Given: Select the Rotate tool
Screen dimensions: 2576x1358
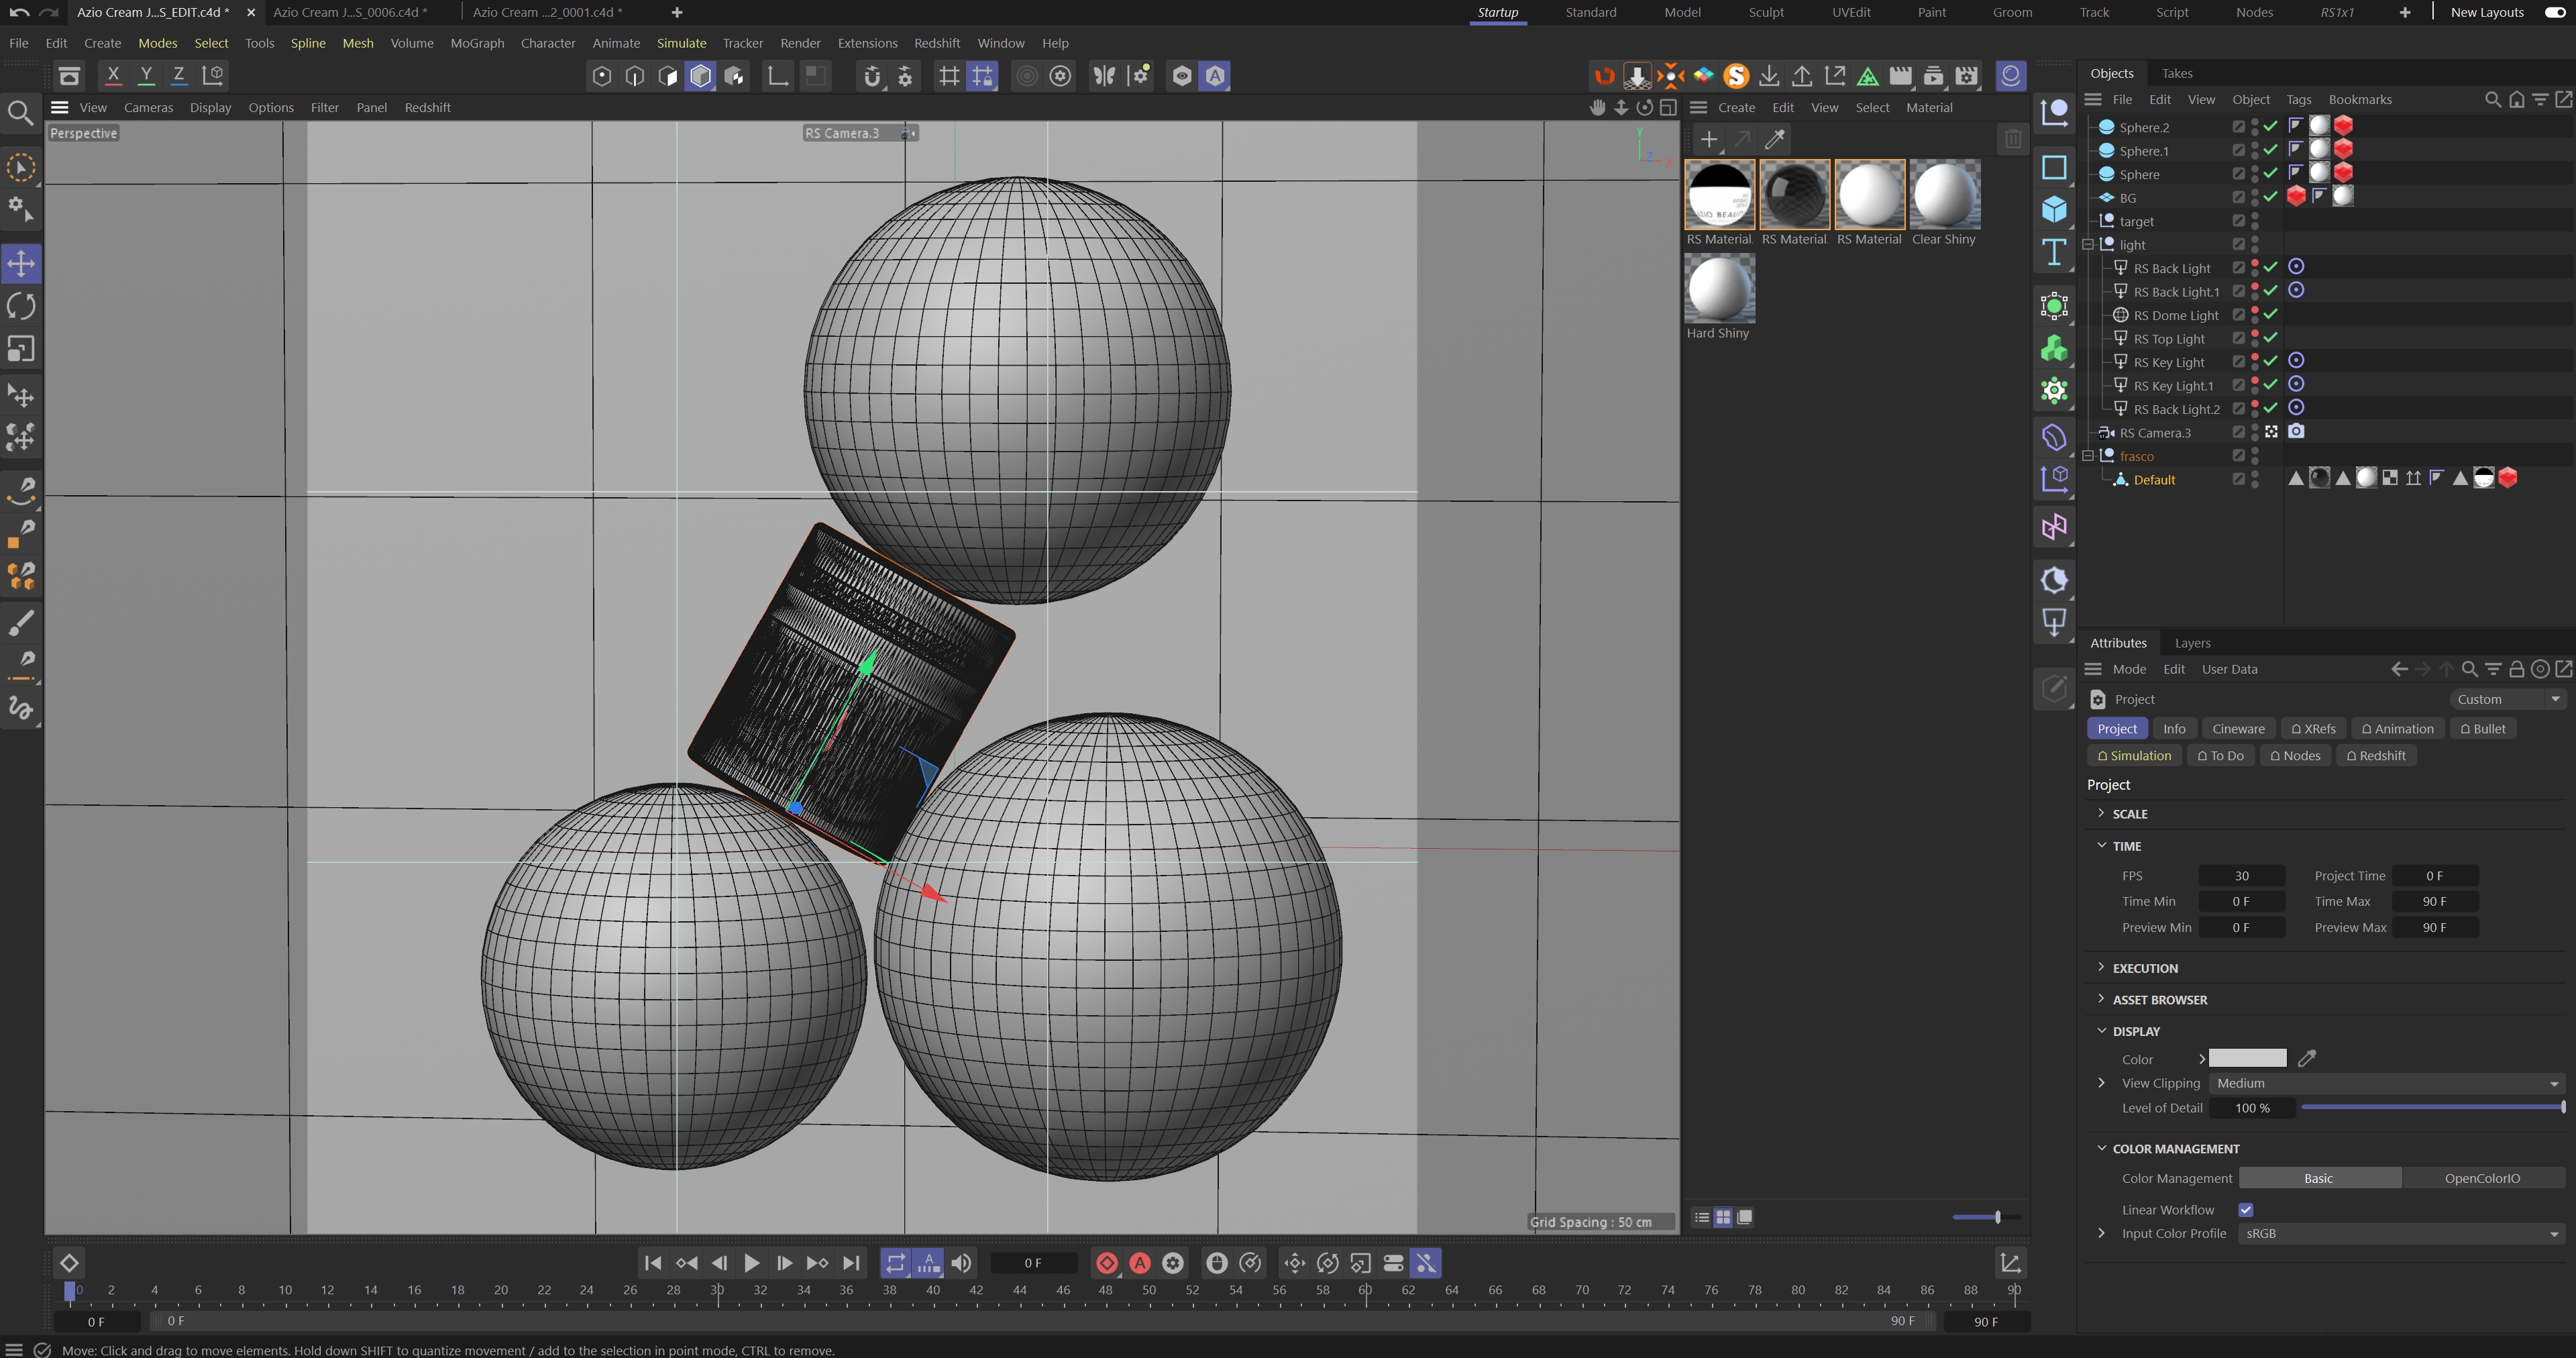Looking at the screenshot, I should pos(21,306).
